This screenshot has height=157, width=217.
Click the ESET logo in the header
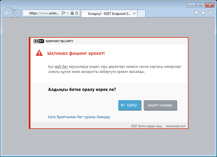(39, 41)
